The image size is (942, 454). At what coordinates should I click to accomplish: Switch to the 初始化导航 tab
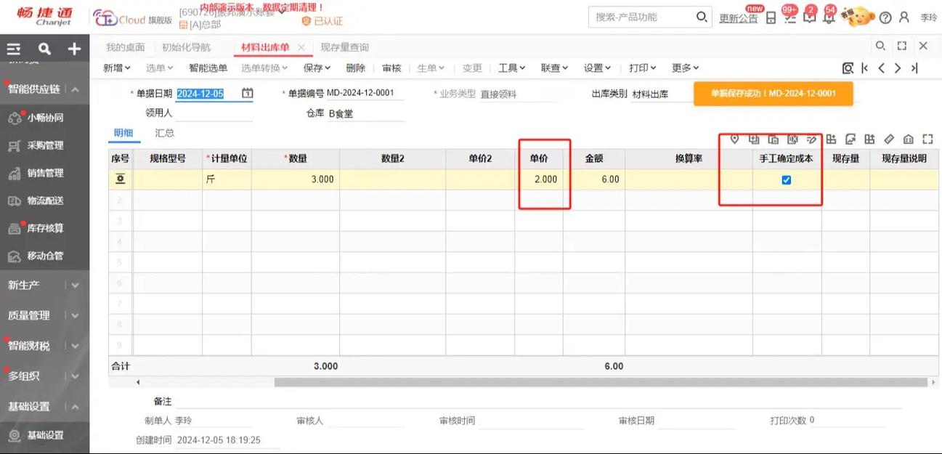click(x=186, y=47)
